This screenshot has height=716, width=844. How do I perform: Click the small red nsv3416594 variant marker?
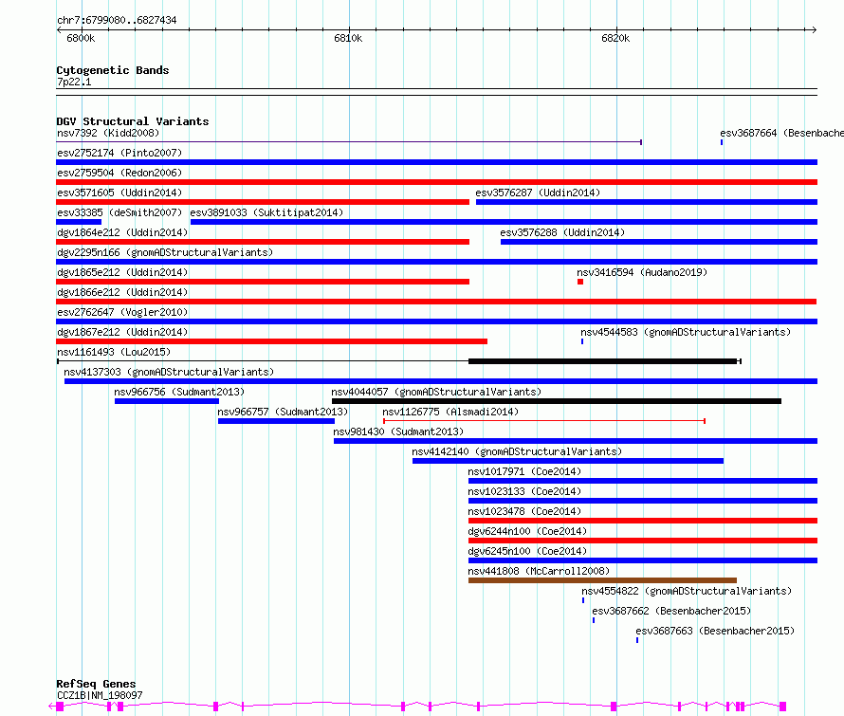tap(580, 282)
